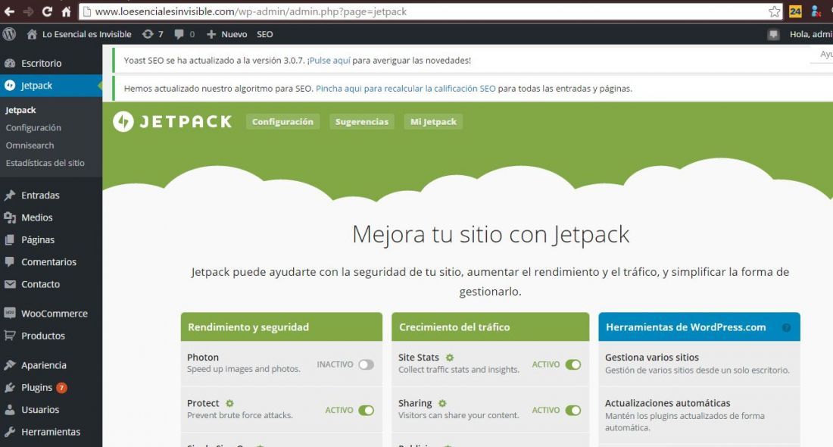The image size is (833, 447).
Task: Click 'Gestiona varios sitios' item
Action: 652,358
